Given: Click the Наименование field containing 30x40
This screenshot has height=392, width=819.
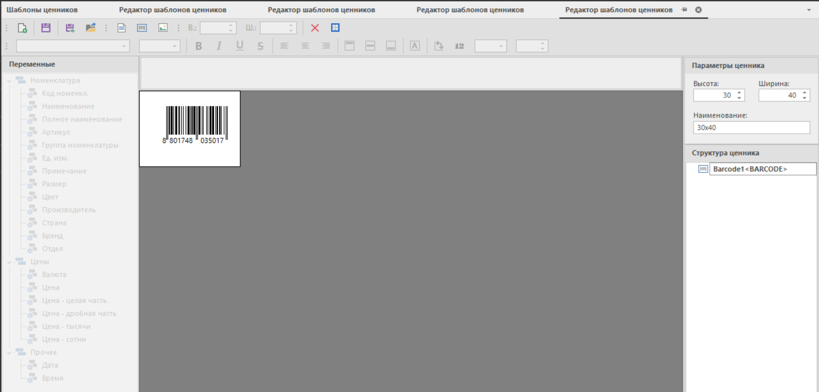Looking at the screenshot, I should (751, 127).
